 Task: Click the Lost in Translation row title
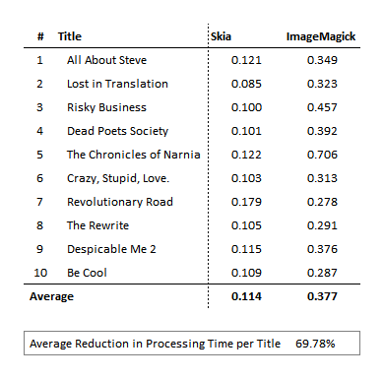click(117, 84)
